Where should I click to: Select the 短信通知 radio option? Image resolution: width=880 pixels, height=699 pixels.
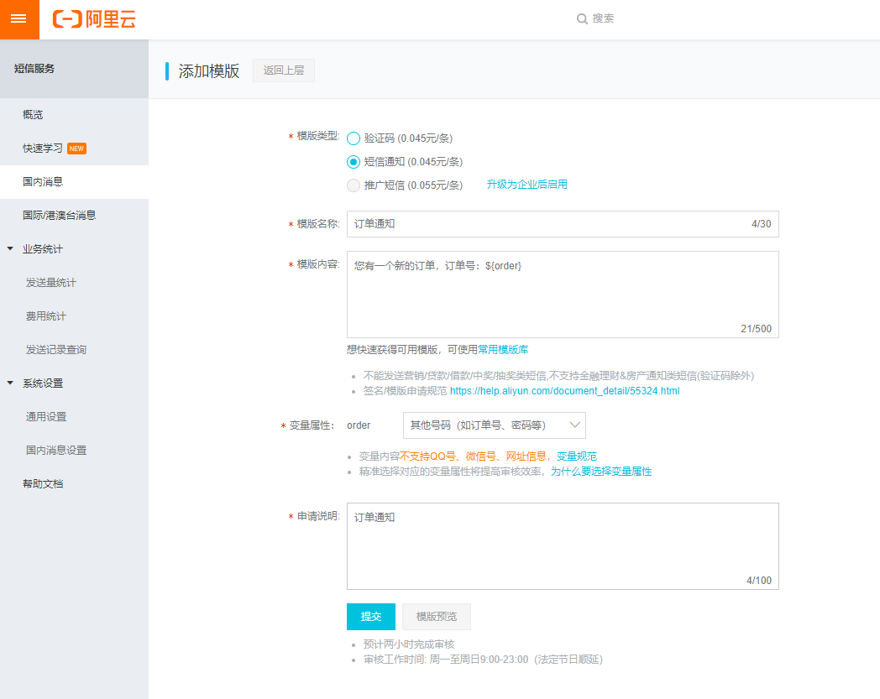[x=354, y=162]
